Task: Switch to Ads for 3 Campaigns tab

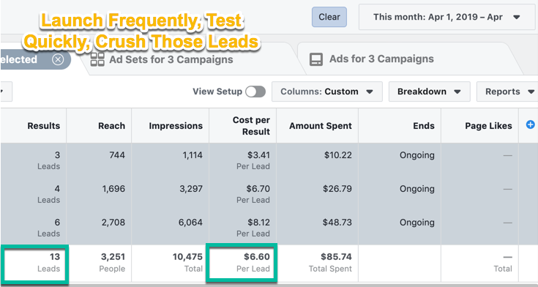Action: point(381,59)
